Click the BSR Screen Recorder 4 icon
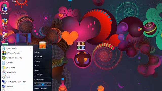The height and width of the screenshot is (91, 162). (4, 53)
